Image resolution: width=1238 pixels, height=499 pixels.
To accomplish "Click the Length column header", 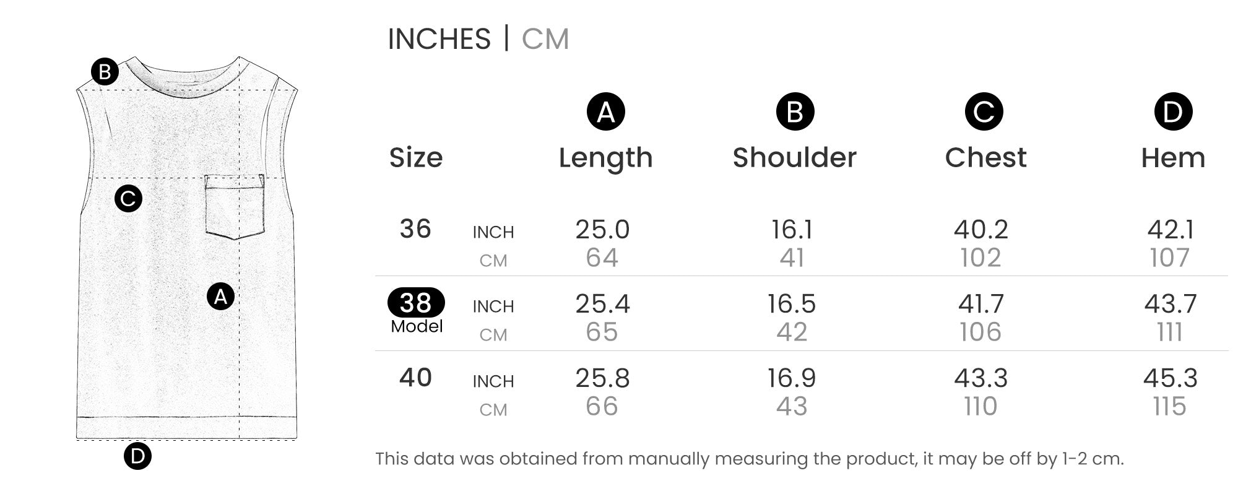I will tap(605, 158).
